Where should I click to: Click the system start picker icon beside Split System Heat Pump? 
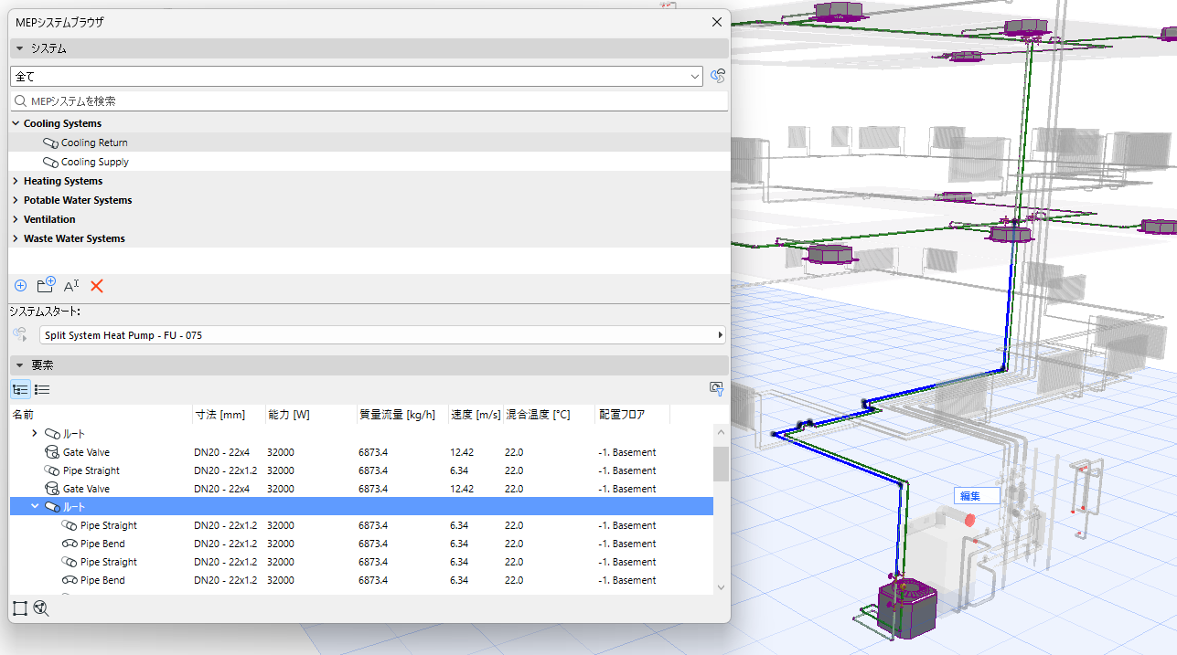coord(20,335)
